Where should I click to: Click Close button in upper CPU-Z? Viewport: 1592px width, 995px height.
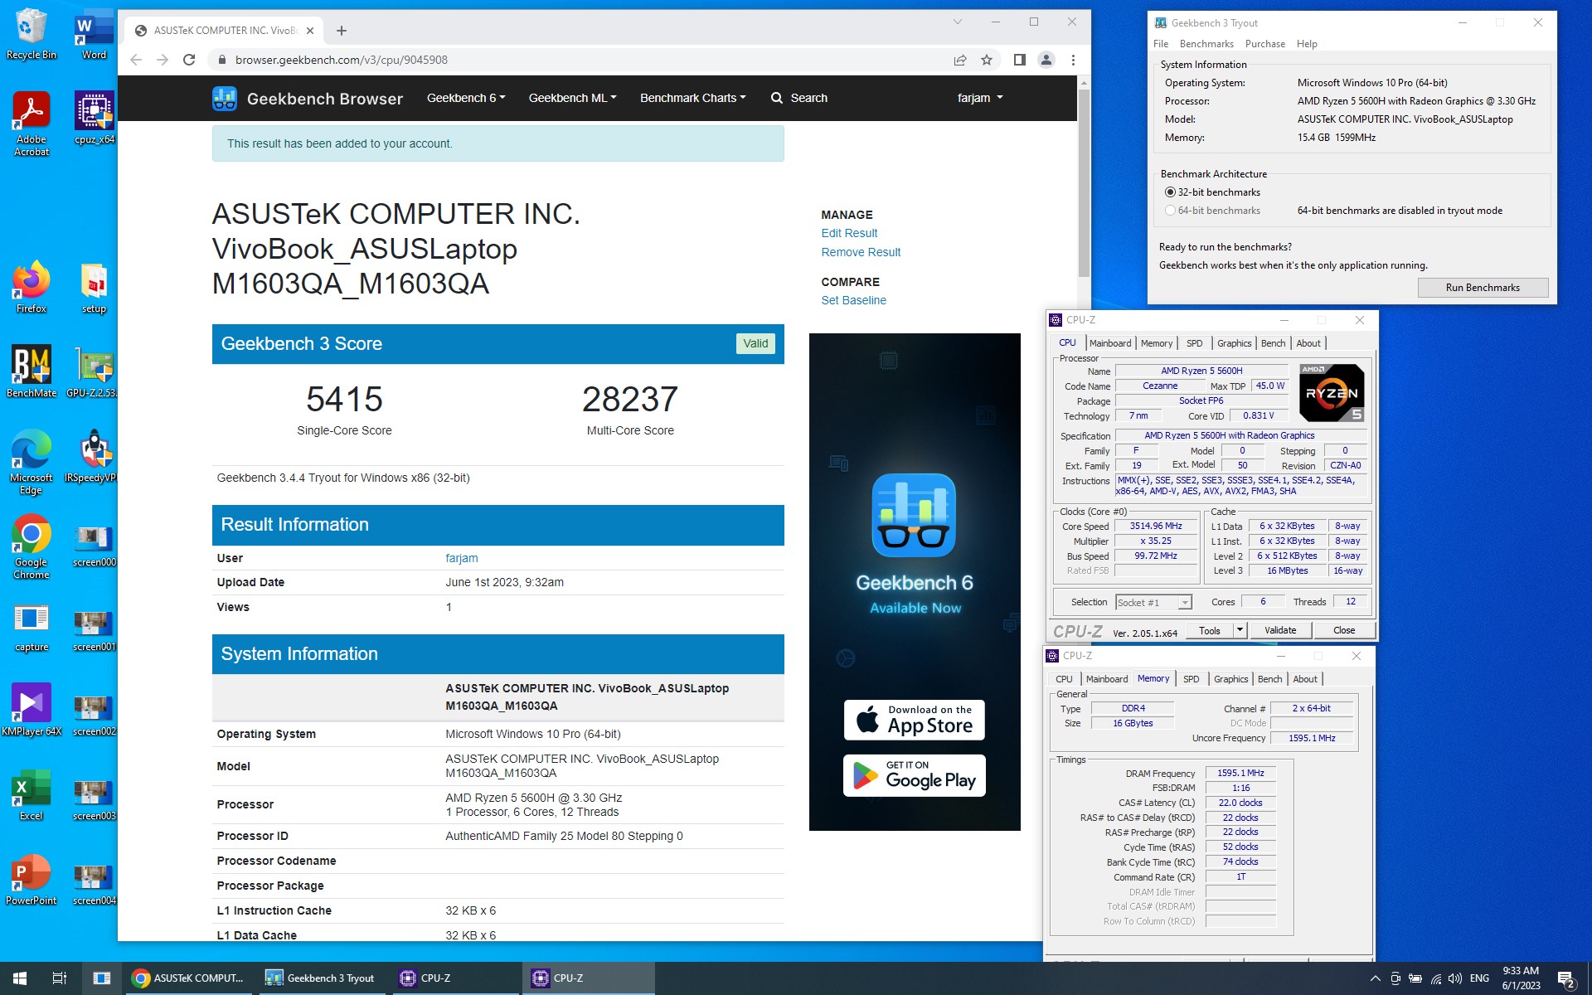(1344, 631)
